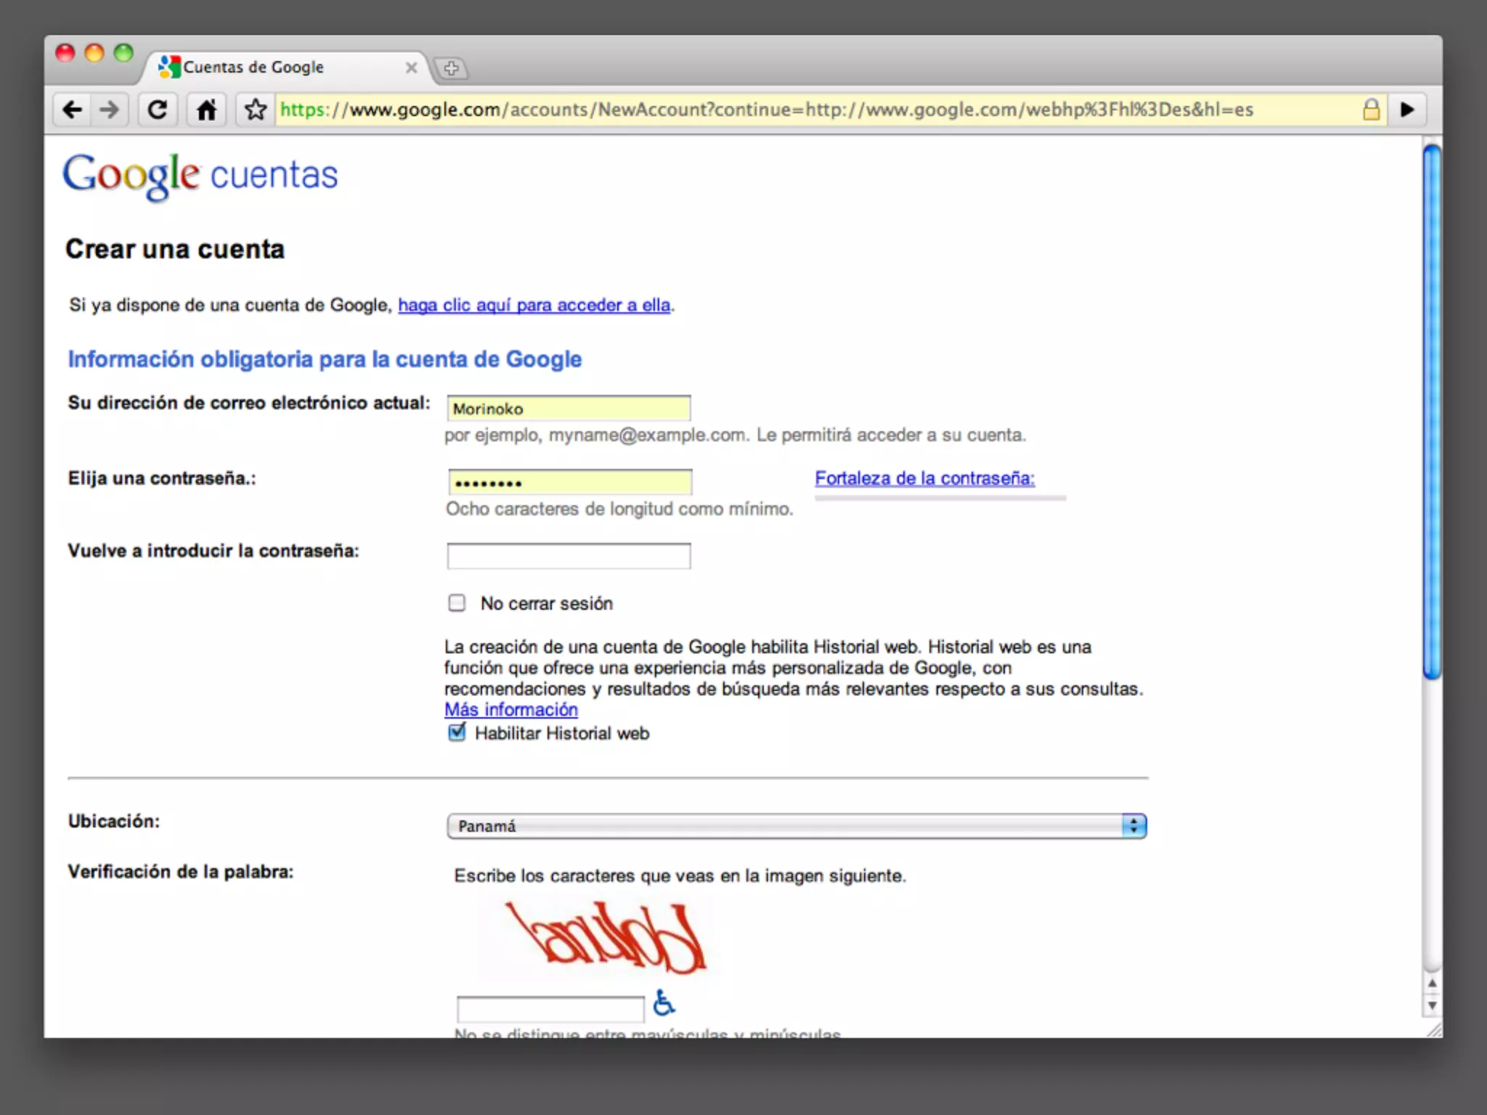Open Fortaleza de la contraseña link
Viewport: 1487px width, 1115px height.
click(924, 478)
